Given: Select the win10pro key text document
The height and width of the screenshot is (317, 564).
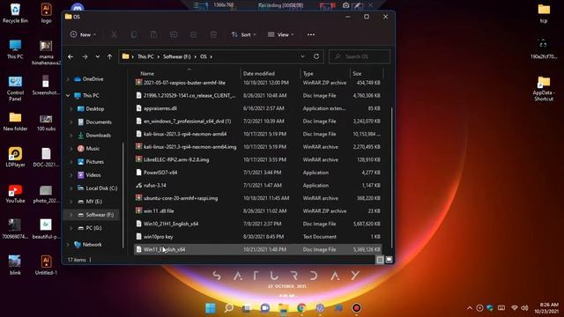Looking at the screenshot, I should [x=258, y=237].
